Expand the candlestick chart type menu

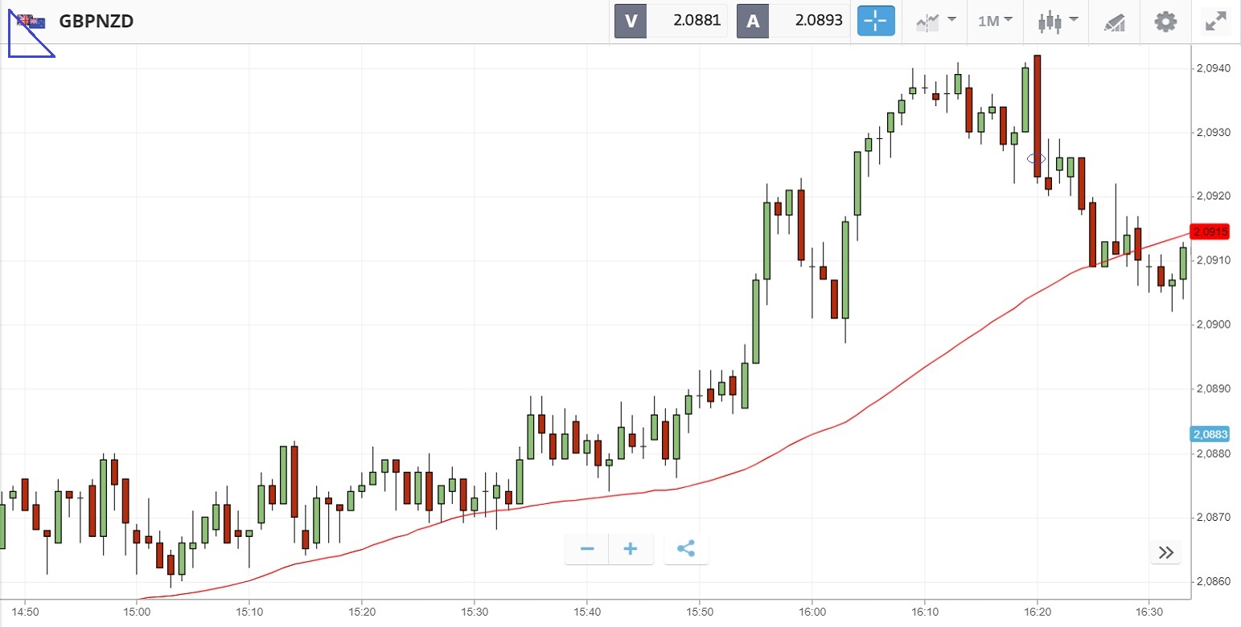pyautogui.click(x=1057, y=22)
